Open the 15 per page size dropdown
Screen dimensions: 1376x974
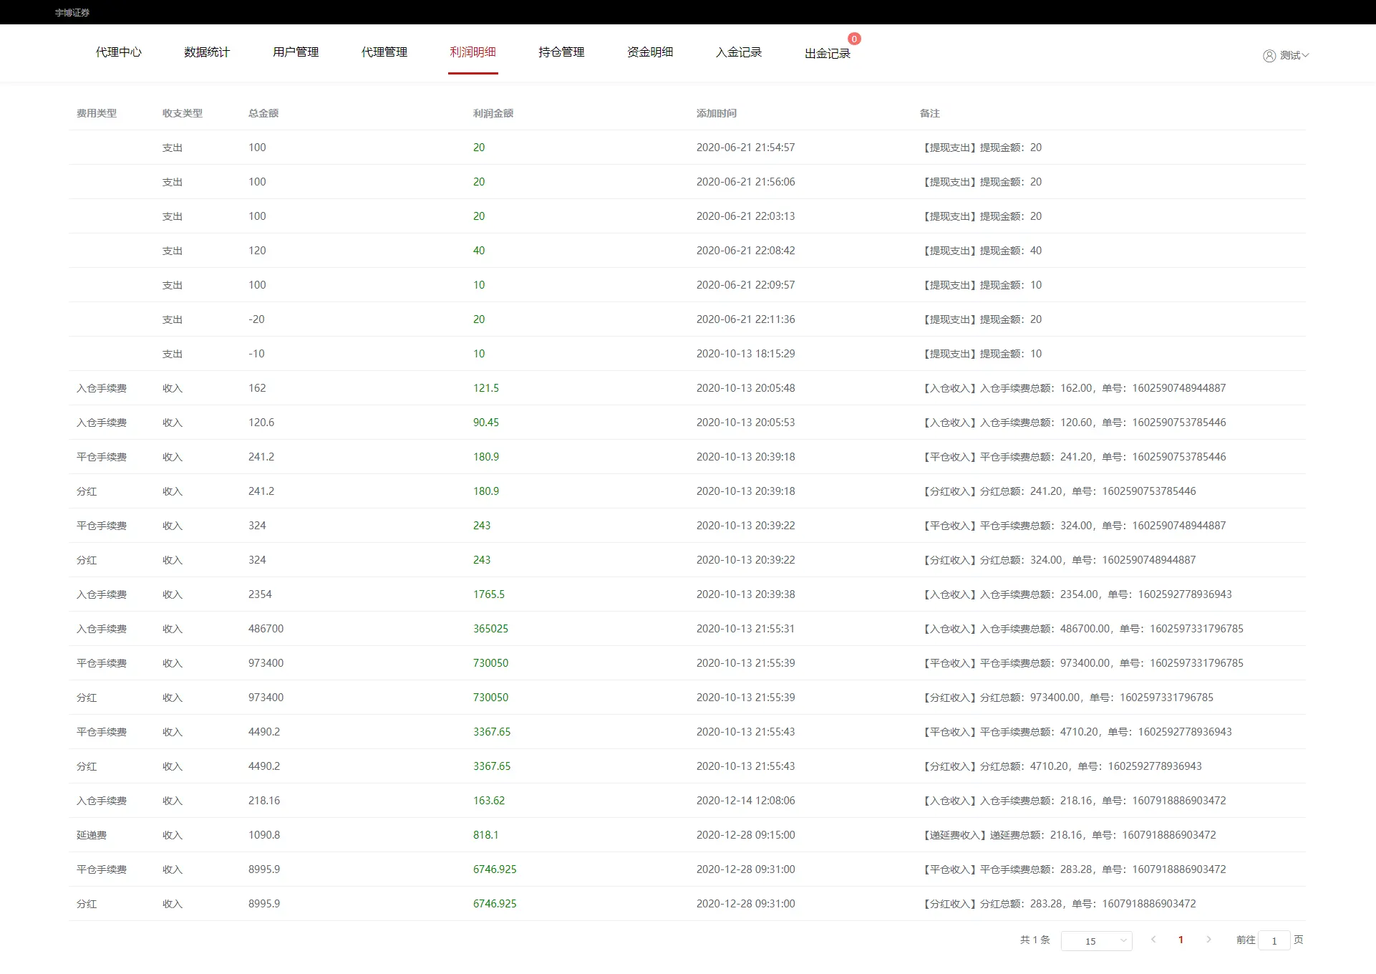[x=1096, y=940]
